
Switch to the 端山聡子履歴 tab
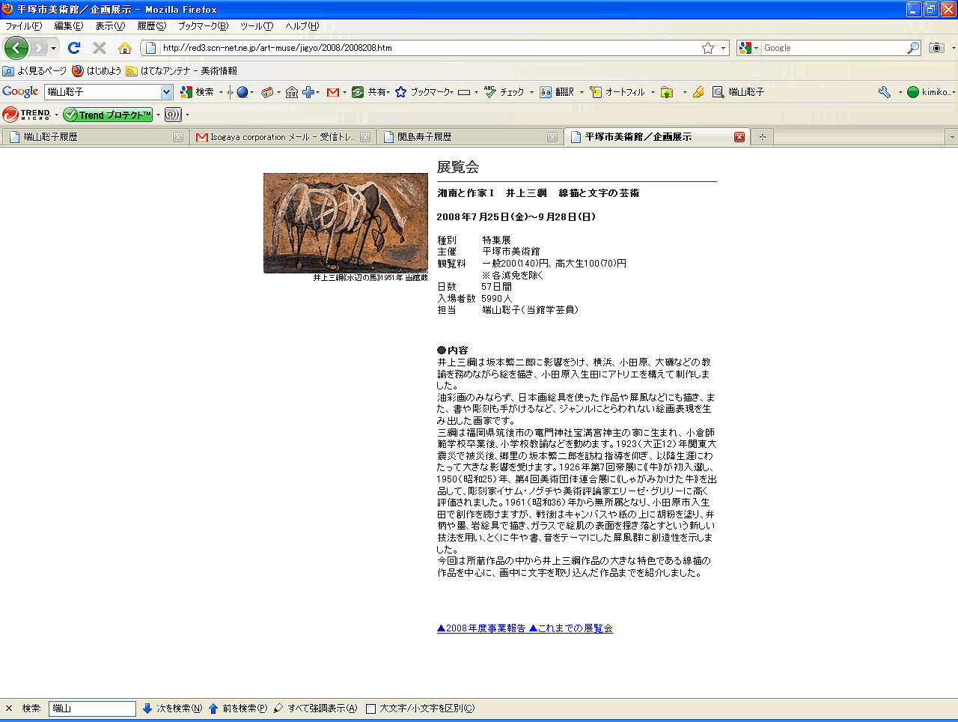94,137
